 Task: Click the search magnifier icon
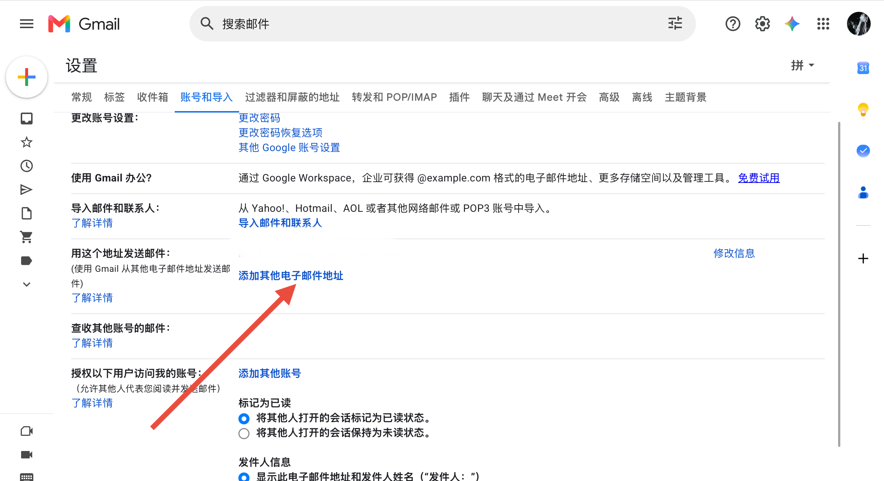(207, 24)
